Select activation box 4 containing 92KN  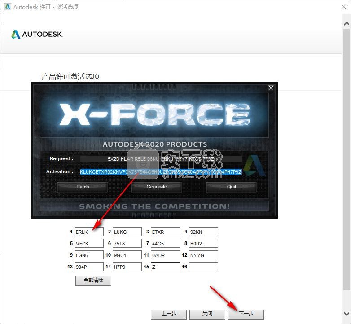203,232
